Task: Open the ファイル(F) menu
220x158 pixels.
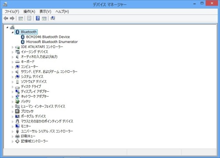Action: tap(12, 11)
